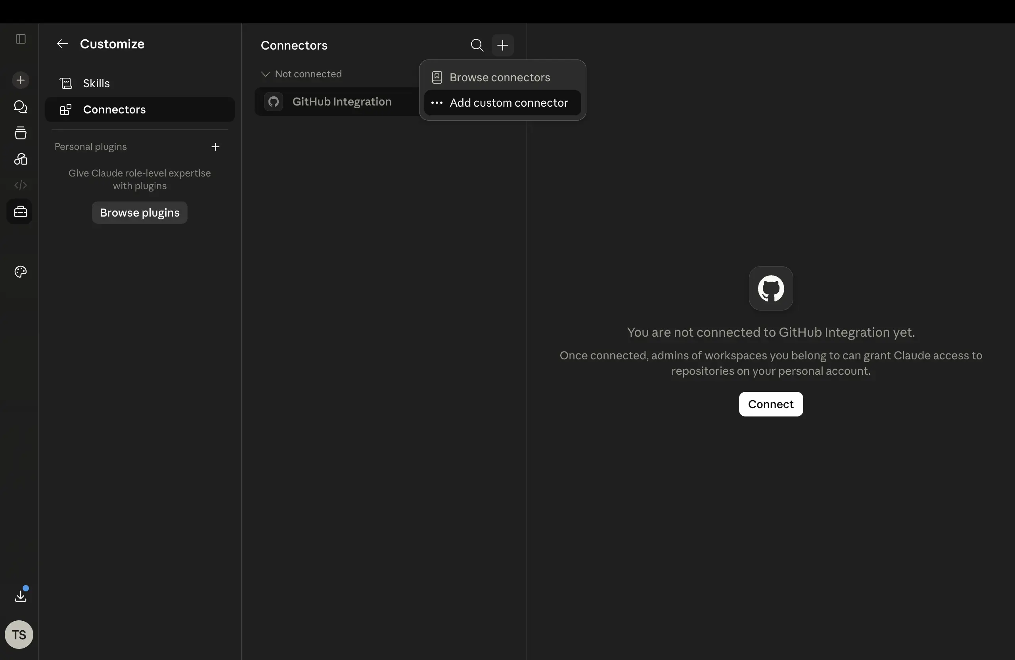Select the Connectors section

pyautogui.click(x=140, y=109)
